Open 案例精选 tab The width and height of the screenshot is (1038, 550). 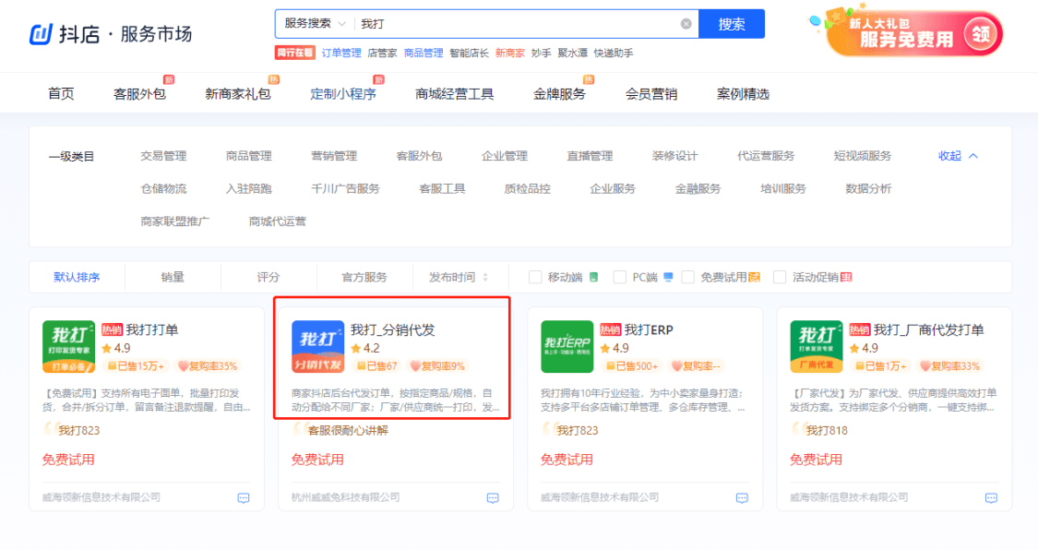click(743, 94)
